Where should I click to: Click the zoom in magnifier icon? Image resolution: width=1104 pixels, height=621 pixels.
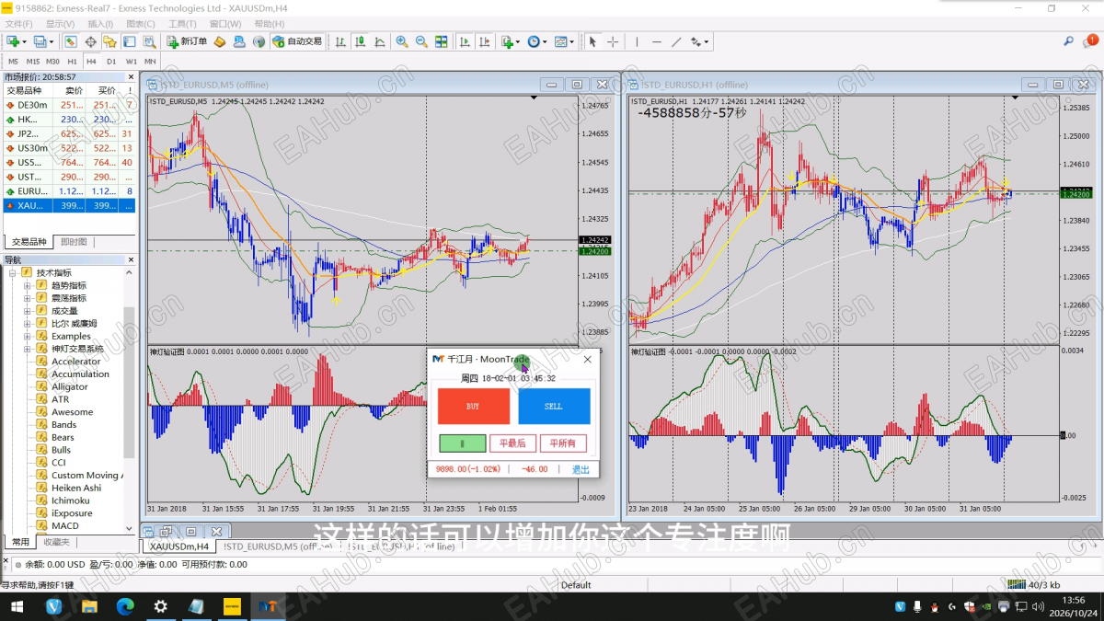[x=402, y=41]
